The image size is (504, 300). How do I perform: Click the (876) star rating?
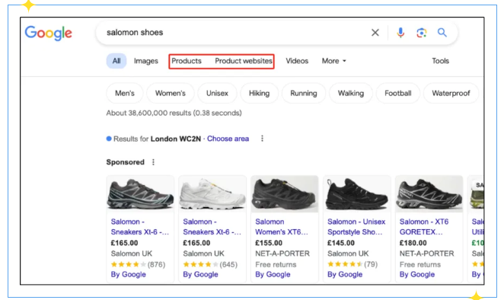click(138, 264)
